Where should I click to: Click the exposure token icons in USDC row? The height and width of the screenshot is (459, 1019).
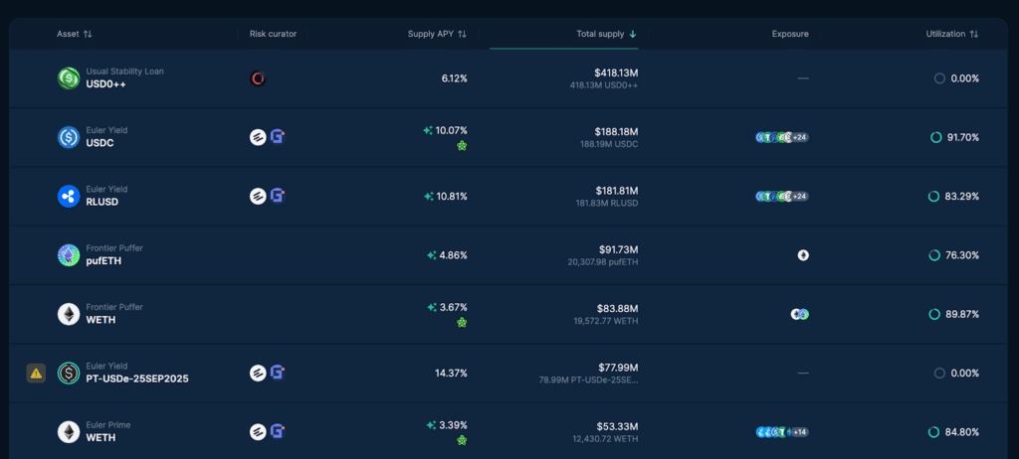pos(782,137)
